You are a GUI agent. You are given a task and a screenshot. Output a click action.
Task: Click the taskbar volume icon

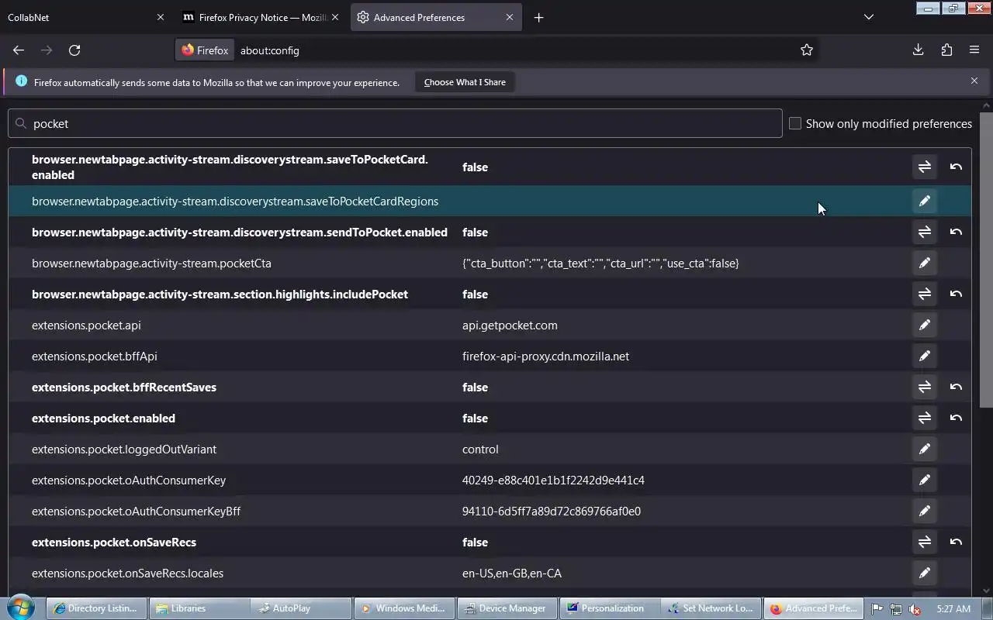pos(915,609)
